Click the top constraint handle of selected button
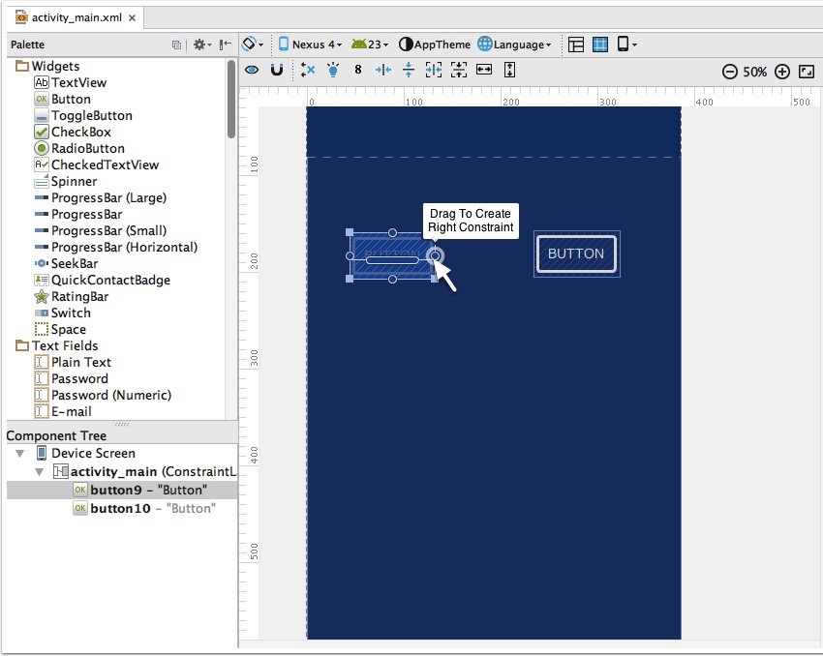Image resolution: width=823 pixels, height=656 pixels. [392, 232]
